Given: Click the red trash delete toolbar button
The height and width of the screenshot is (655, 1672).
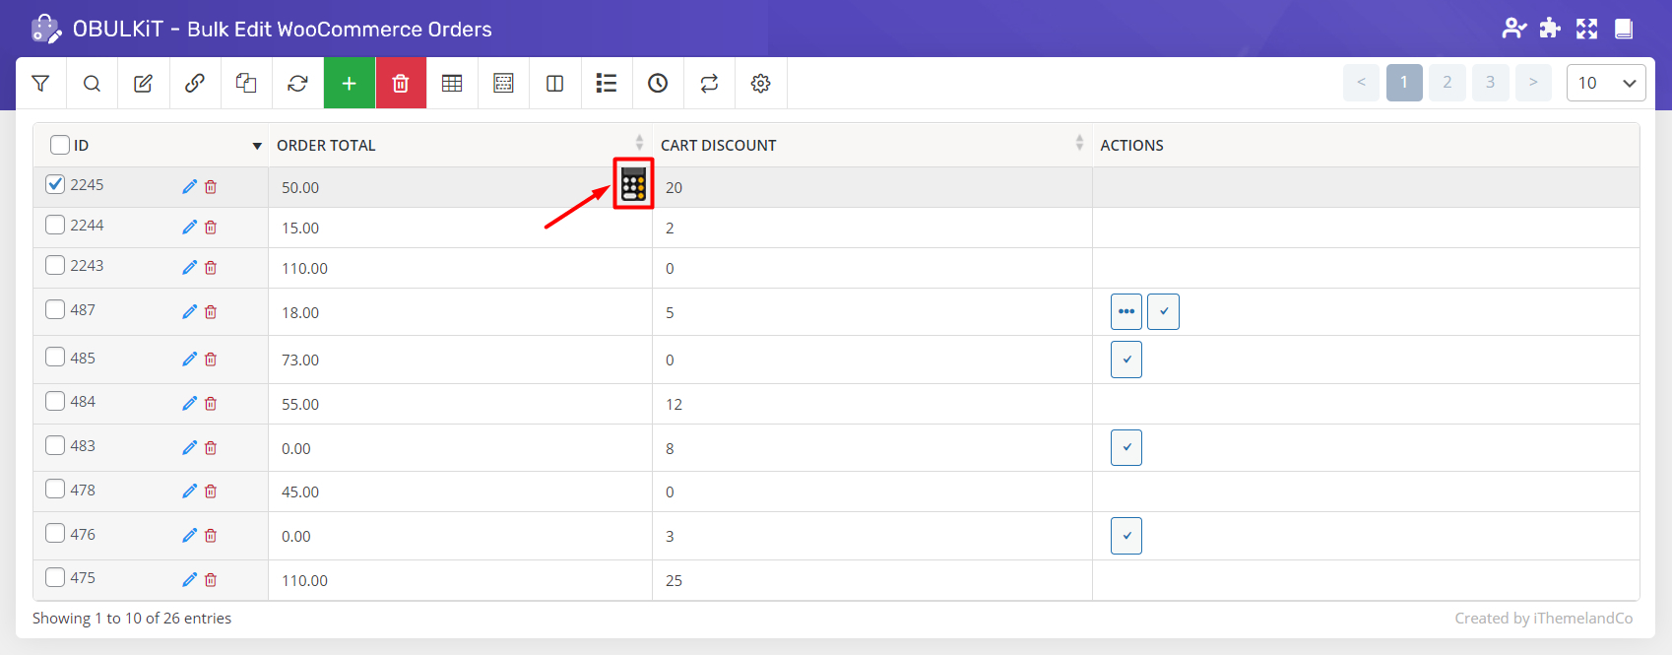Looking at the screenshot, I should point(401,84).
